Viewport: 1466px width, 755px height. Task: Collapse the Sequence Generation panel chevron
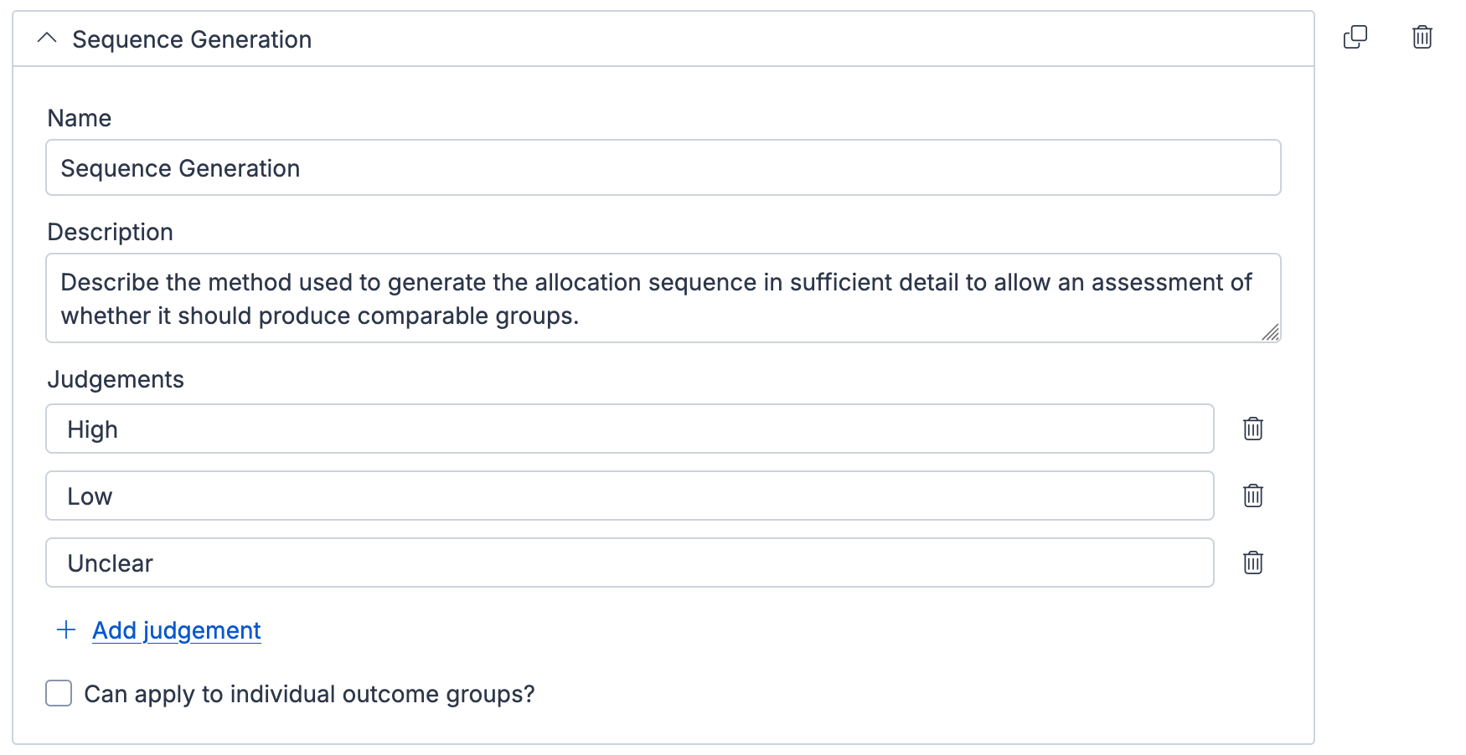47,39
